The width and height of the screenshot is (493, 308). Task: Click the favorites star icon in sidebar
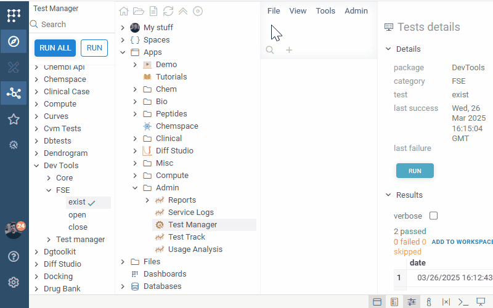click(14, 119)
